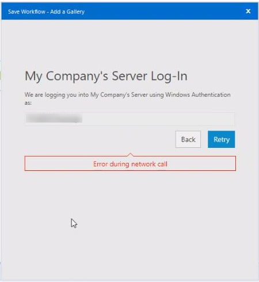Select the blurred username text
Viewport: 259px width, 282px height.
tap(54, 118)
